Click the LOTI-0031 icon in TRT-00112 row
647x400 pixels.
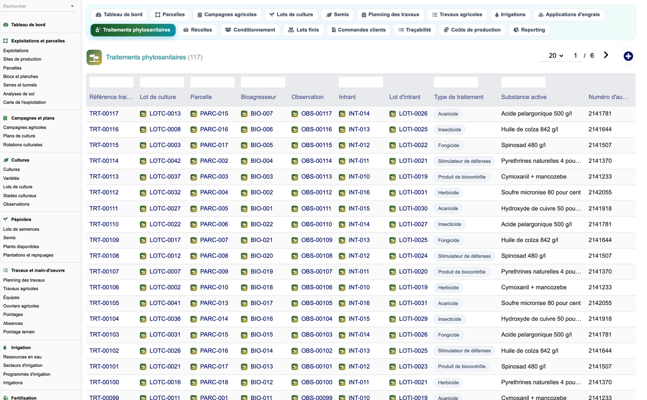coord(393,192)
